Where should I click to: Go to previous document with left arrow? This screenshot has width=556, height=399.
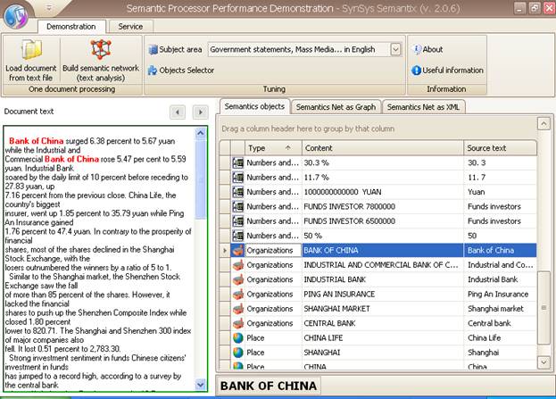(x=178, y=112)
